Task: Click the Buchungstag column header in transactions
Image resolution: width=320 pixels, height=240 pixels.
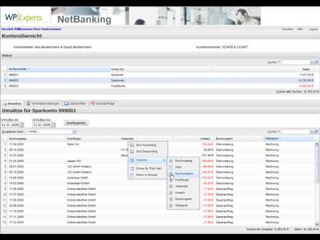Action: click(37, 139)
